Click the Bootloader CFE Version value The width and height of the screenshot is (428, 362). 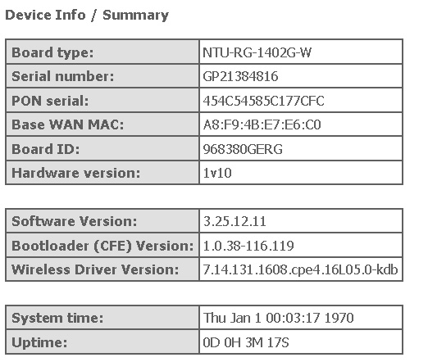(248, 246)
